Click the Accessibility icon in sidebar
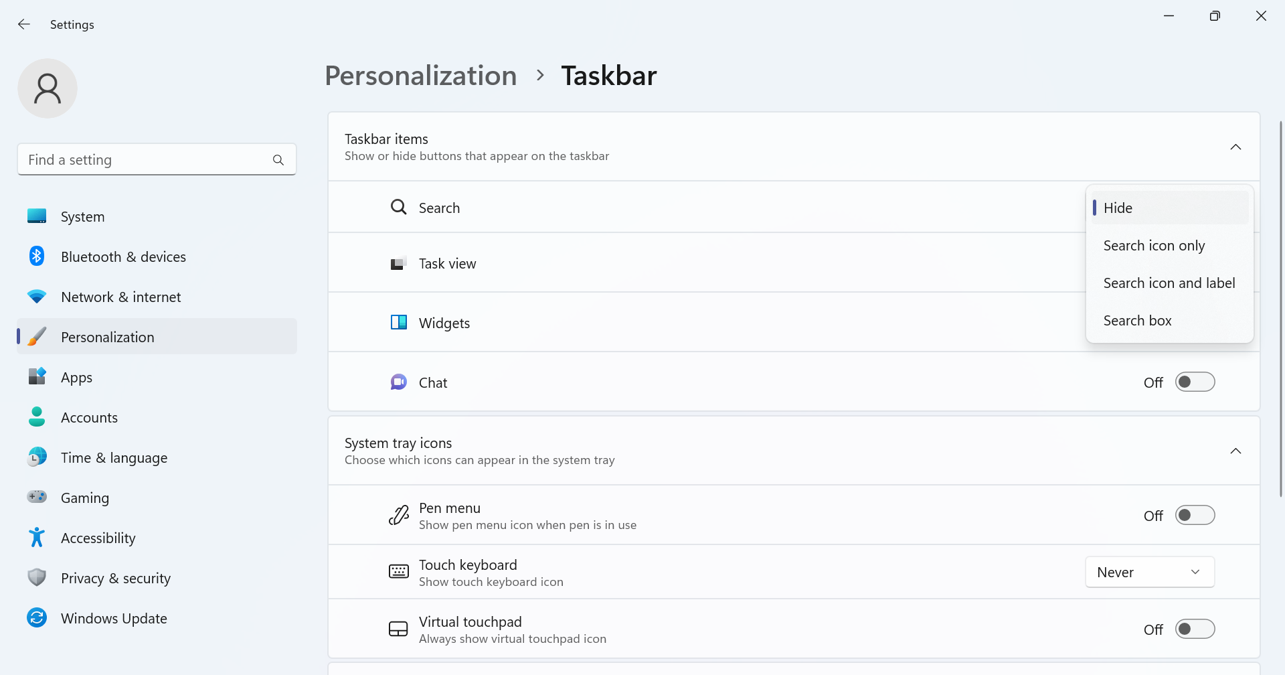Screen dimensions: 1285x675 (x=37, y=538)
